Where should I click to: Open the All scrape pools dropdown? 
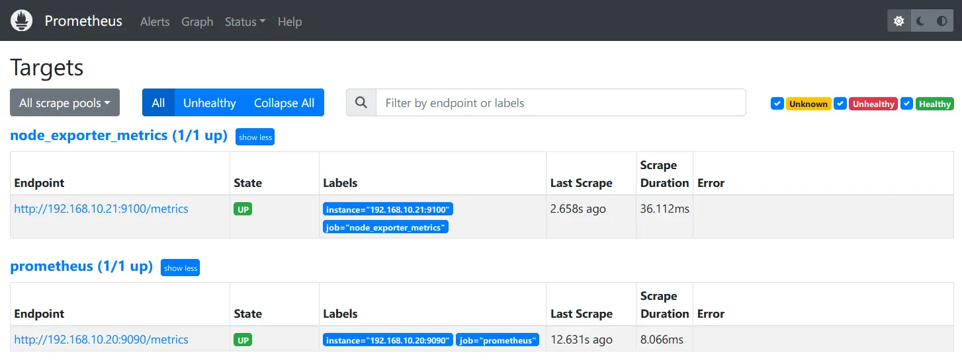coord(65,102)
